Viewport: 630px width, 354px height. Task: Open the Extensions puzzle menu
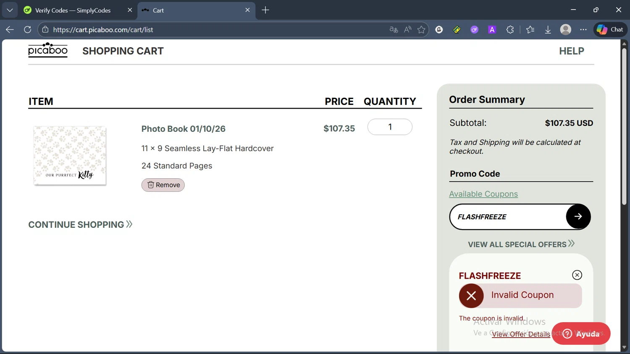[x=510, y=29]
